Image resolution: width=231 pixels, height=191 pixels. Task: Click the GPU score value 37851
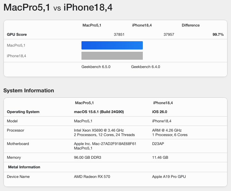point(119,34)
